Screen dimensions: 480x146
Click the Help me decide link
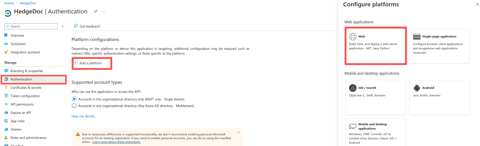[84, 116]
